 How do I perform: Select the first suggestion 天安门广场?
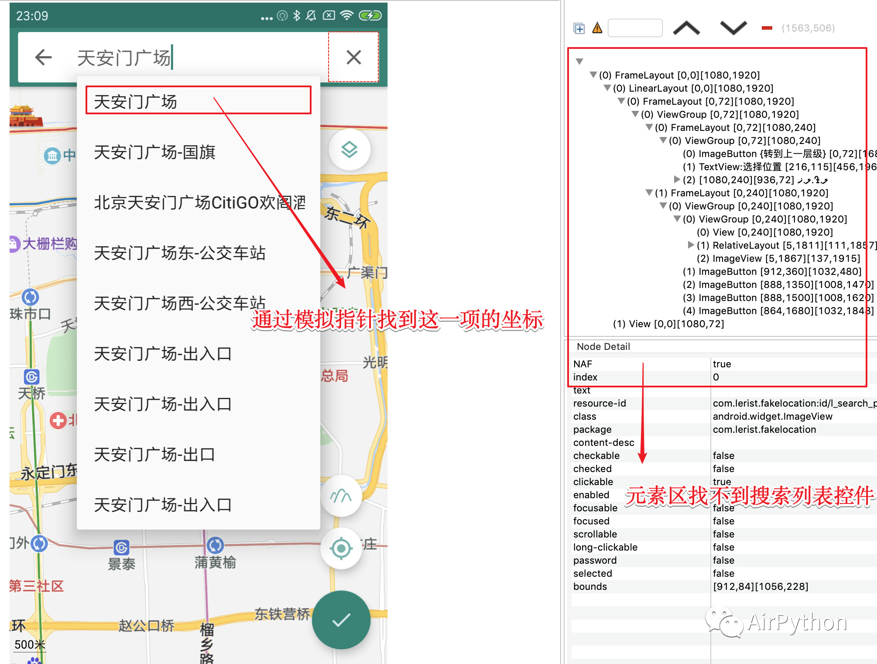tap(199, 101)
